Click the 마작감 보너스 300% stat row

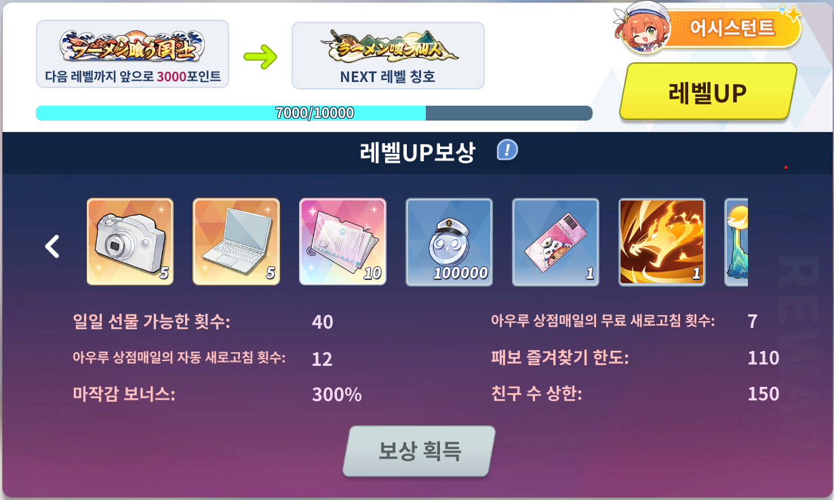[x=217, y=394]
